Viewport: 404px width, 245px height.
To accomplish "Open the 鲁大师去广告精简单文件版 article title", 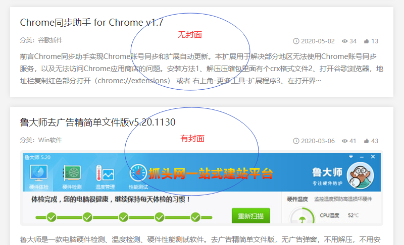I will 97,122.
